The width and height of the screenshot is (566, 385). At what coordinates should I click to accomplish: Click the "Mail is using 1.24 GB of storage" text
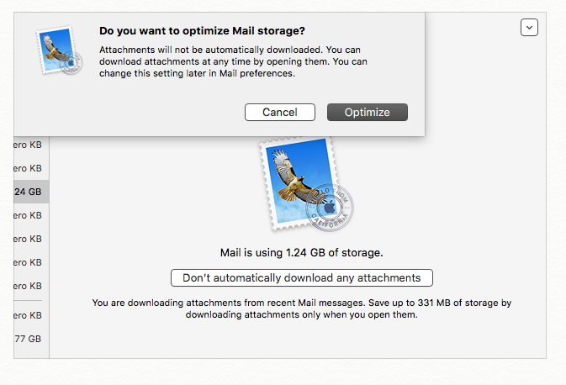pyautogui.click(x=301, y=252)
